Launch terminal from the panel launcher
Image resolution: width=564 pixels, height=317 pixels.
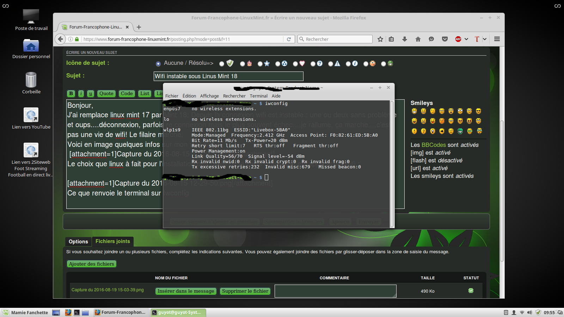point(76,312)
